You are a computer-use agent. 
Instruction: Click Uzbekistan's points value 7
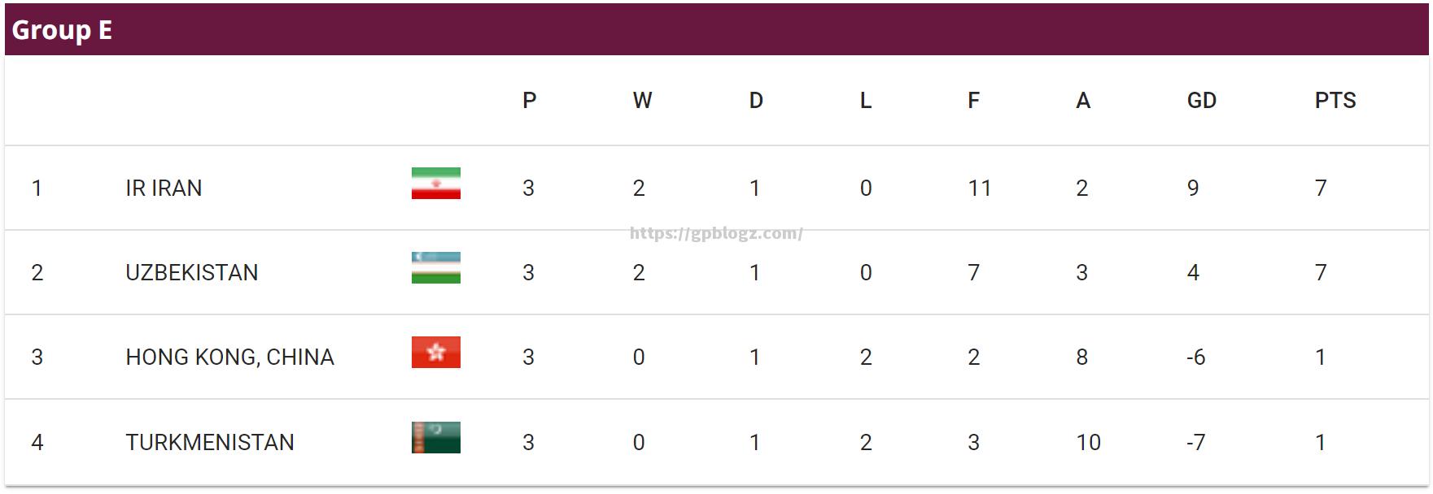pyautogui.click(x=1321, y=273)
